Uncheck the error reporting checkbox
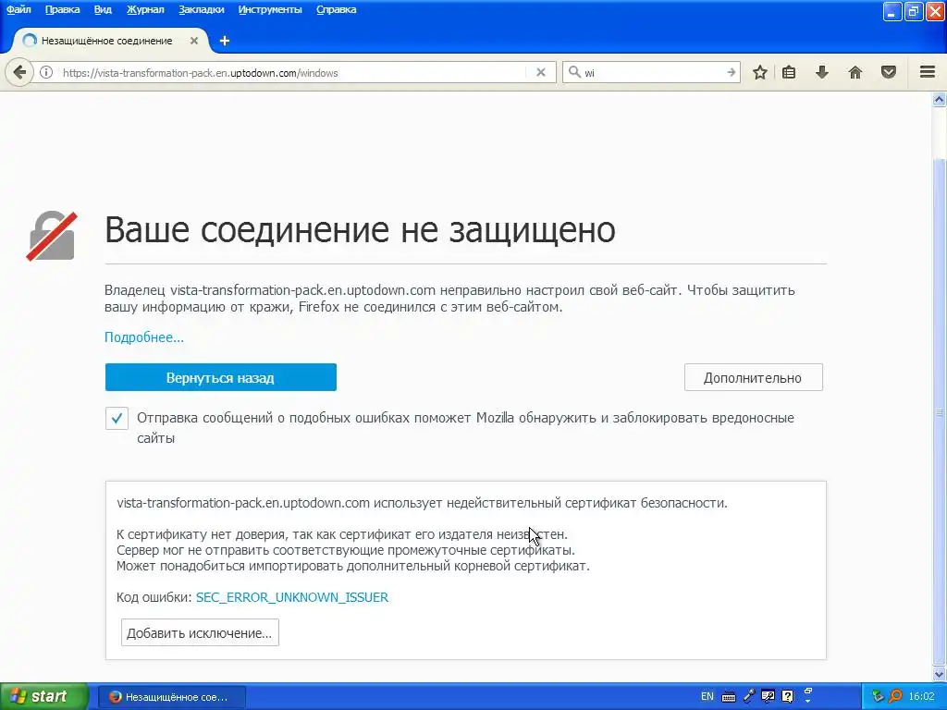This screenshot has height=710, width=947. [x=117, y=418]
